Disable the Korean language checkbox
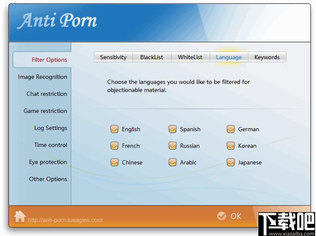Screen dimensions: 316x236 click(x=230, y=146)
